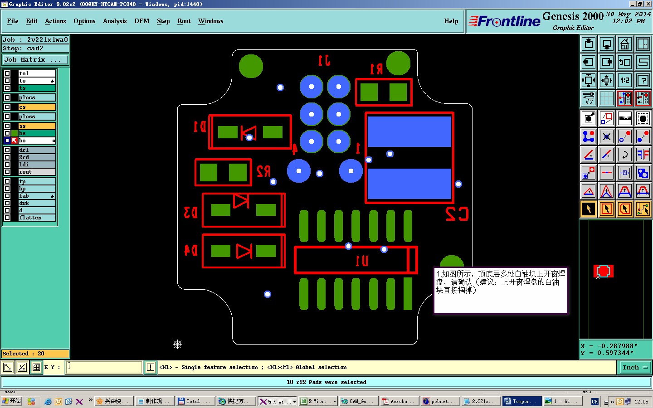Image resolution: width=653 pixels, height=408 pixels.
Task: Open the Inch units dropdown
Action: (635, 368)
